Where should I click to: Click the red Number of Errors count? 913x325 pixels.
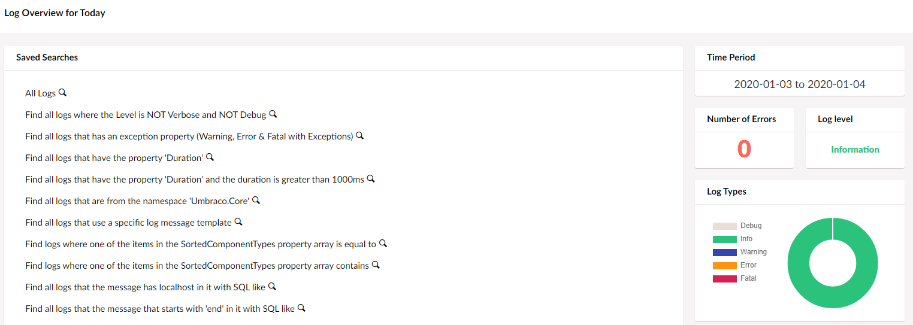(x=744, y=149)
